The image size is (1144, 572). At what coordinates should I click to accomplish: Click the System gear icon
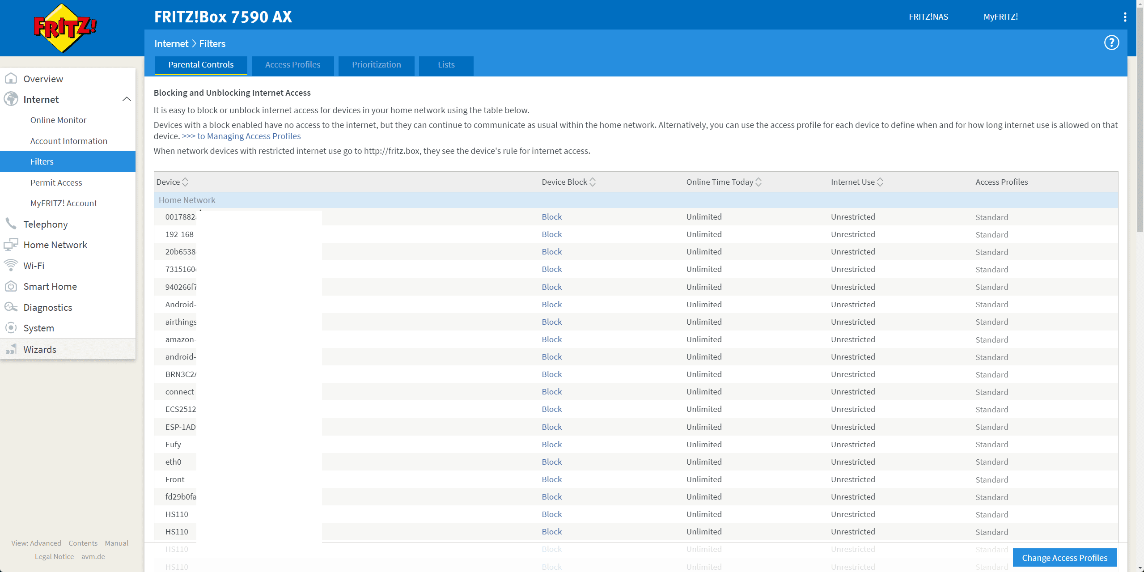pos(11,328)
